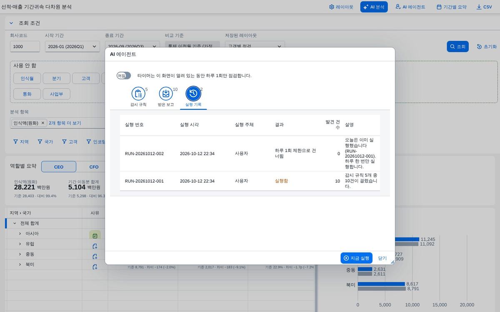Remove the 인식액(원화) token

tap(42, 123)
